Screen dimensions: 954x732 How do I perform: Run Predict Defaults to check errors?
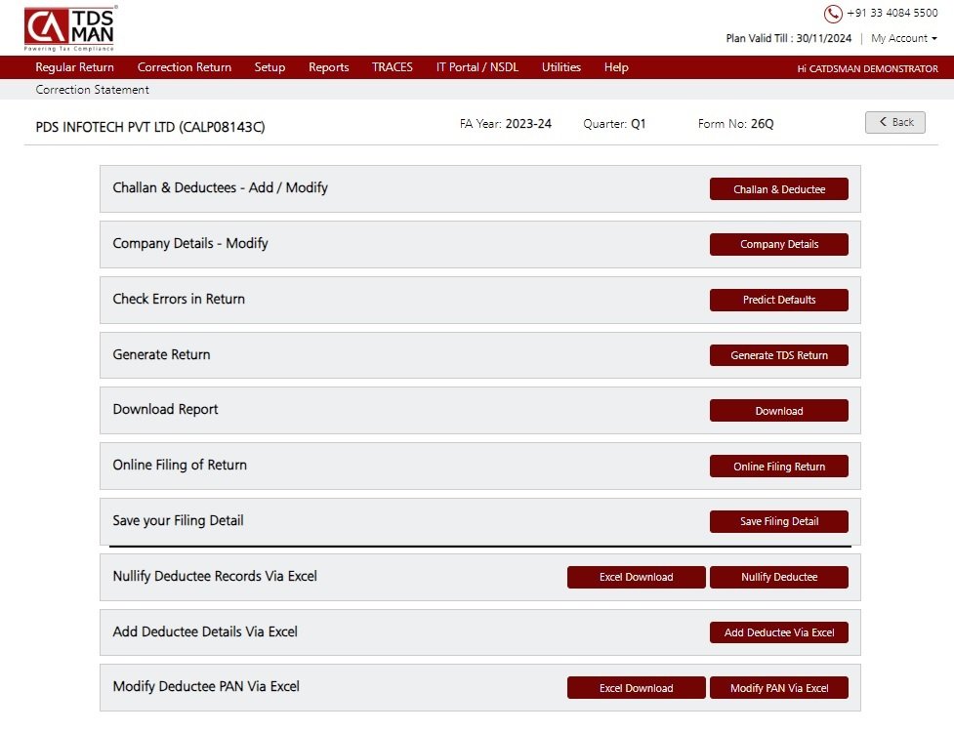778,300
